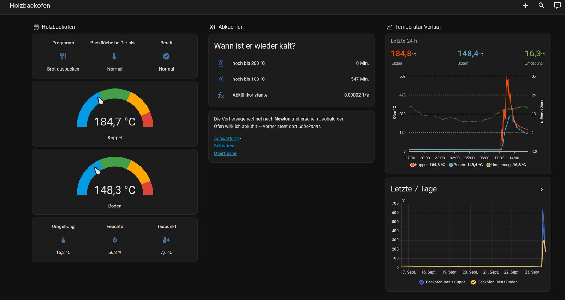Click the plus icon in the header
This screenshot has width=565, height=300.
525,6
